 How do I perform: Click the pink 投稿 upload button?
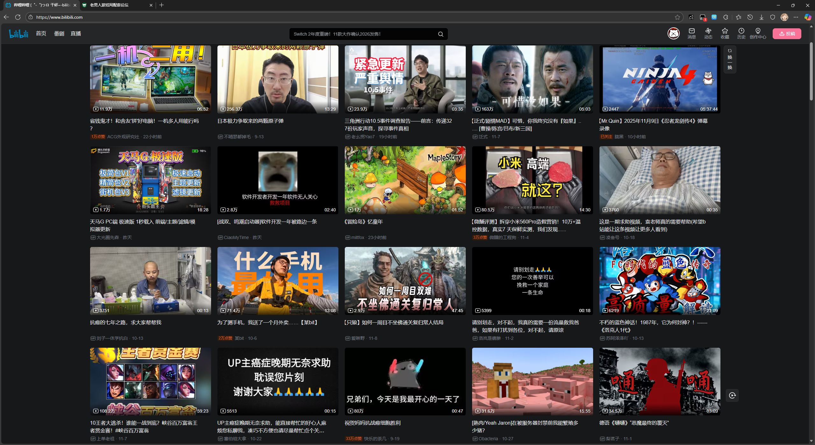[x=787, y=34]
